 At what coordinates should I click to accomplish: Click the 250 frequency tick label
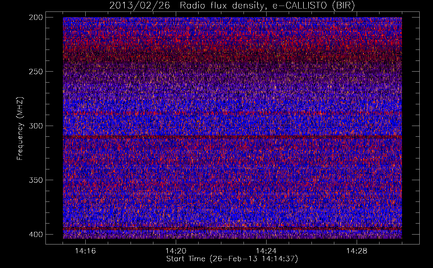[x=36, y=72]
